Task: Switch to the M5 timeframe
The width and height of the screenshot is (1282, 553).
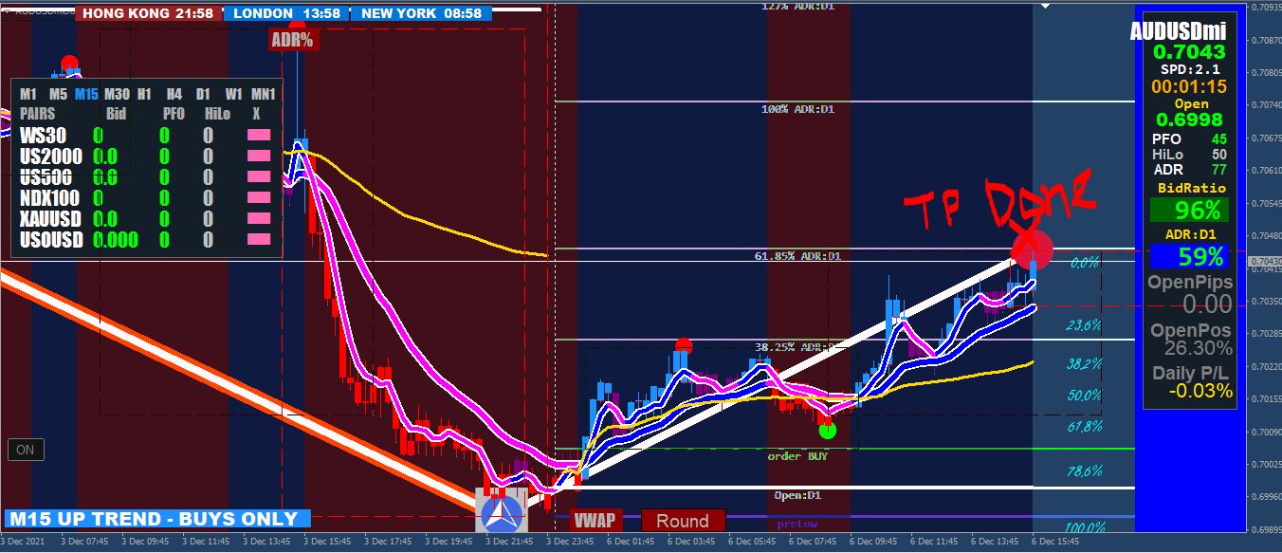Action: point(58,94)
